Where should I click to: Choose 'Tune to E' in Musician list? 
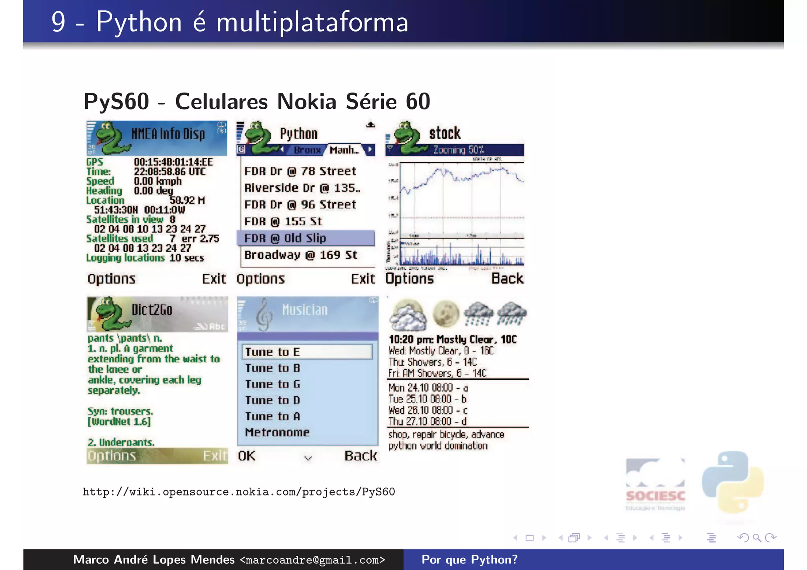pos(307,352)
